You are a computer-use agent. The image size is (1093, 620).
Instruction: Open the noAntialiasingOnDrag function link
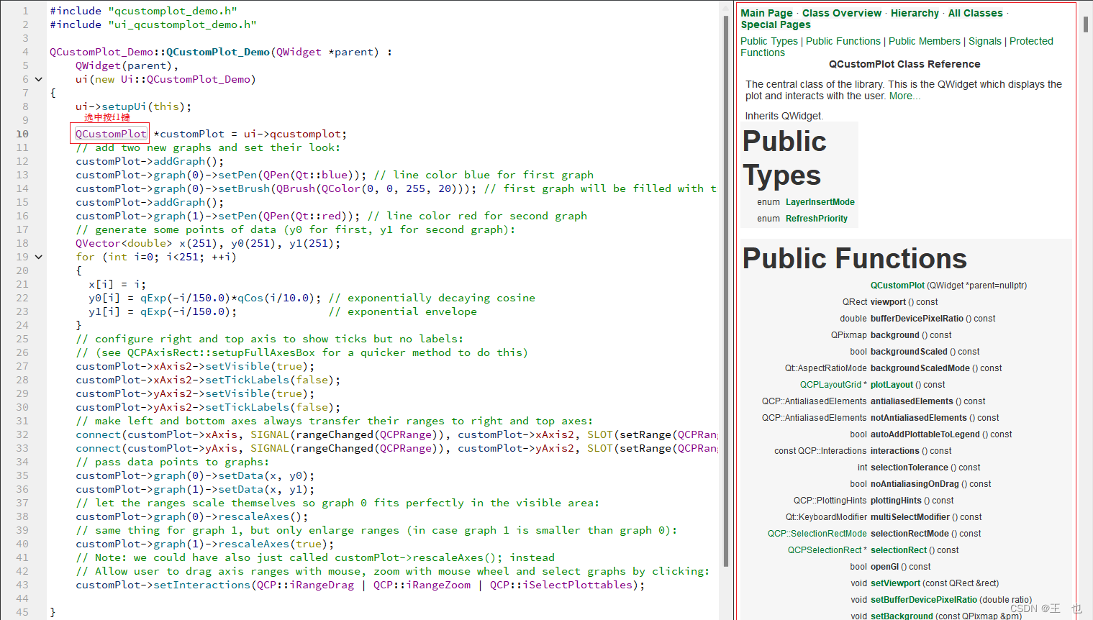point(915,484)
